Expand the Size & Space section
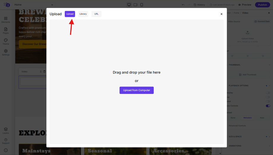This screenshot has width=273, height=155. coord(269,137)
